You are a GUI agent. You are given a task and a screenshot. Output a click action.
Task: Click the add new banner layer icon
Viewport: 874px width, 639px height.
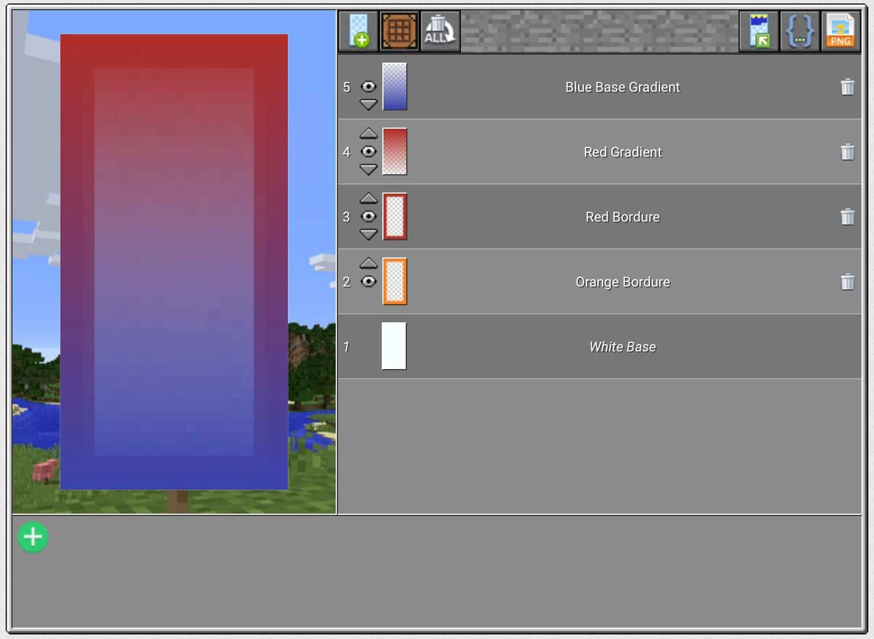[x=358, y=31]
